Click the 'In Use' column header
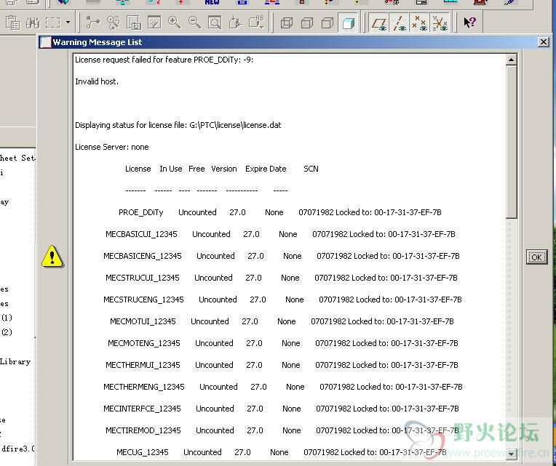Image resolution: width=556 pixels, height=466 pixels. [171, 169]
